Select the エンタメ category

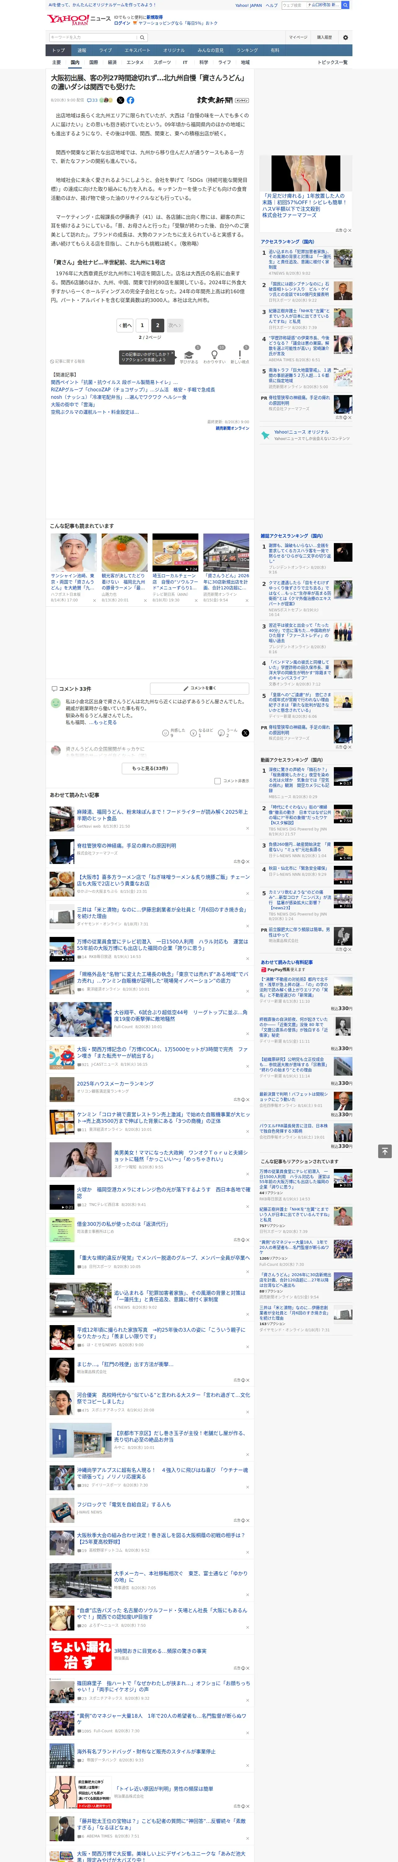tap(135, 62)
